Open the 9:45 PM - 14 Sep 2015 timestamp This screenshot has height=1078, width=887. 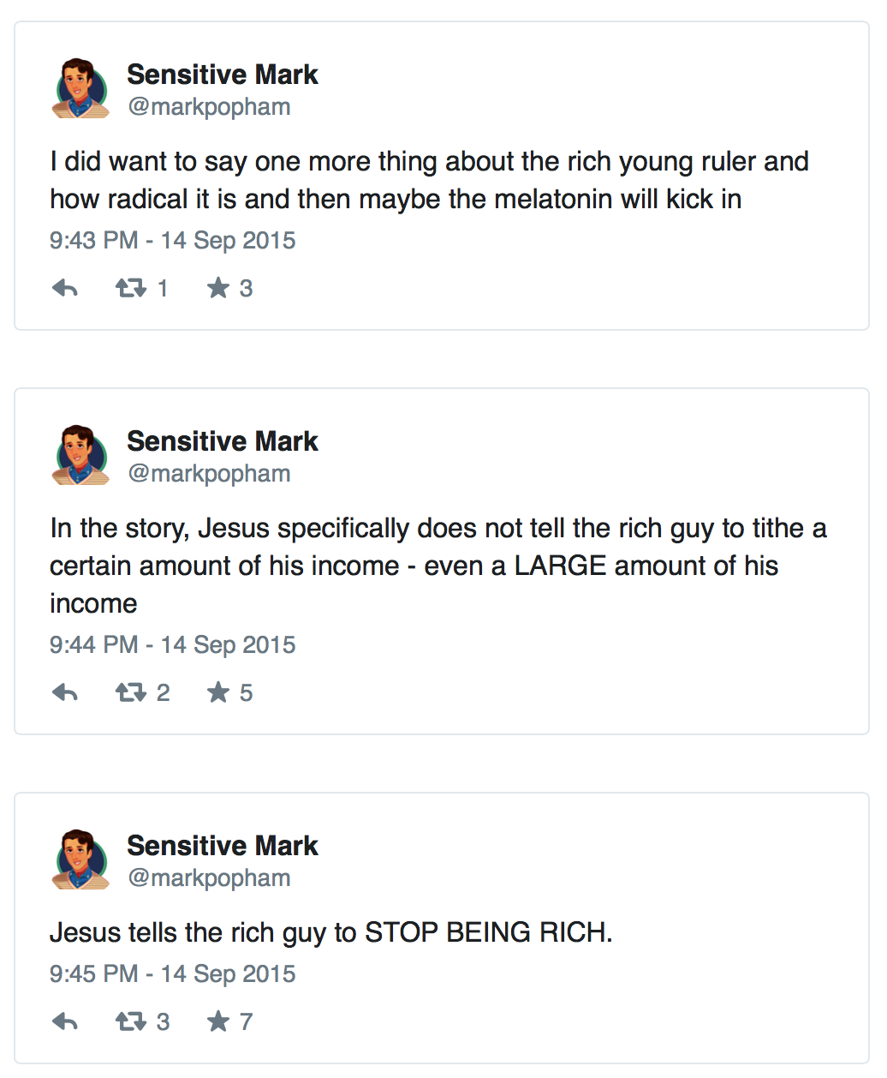[x=172, y=974]
